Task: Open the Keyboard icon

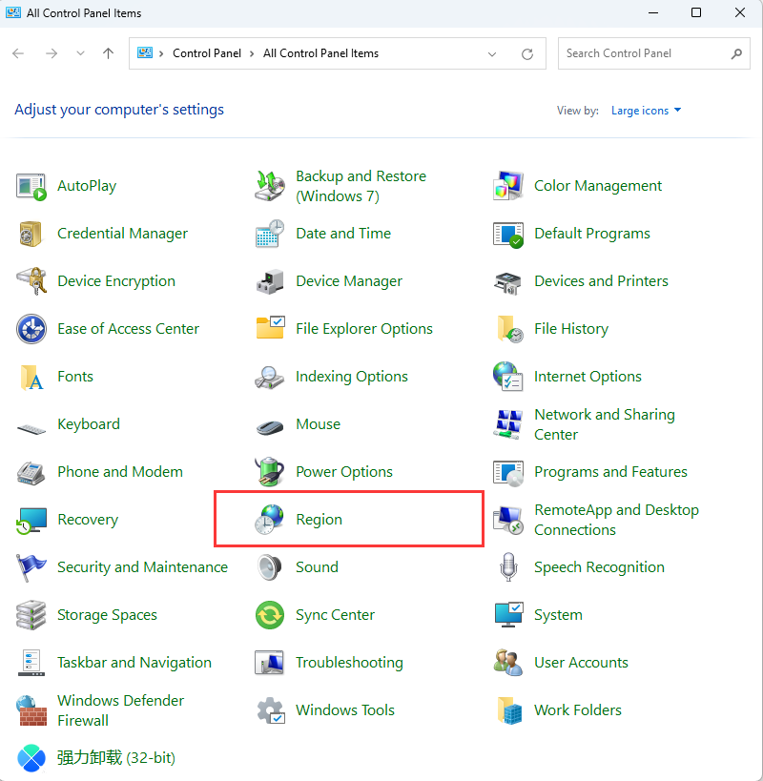Action: click(31, 428)
